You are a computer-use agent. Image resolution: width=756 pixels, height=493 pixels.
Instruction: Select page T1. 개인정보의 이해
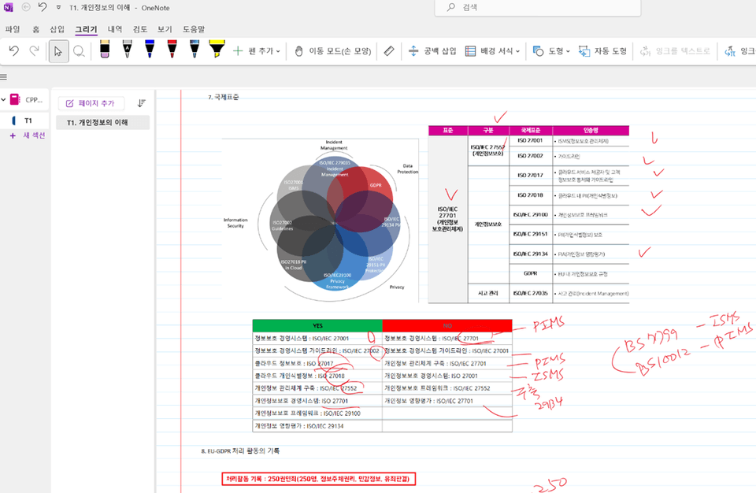click(x=102, y=123)
